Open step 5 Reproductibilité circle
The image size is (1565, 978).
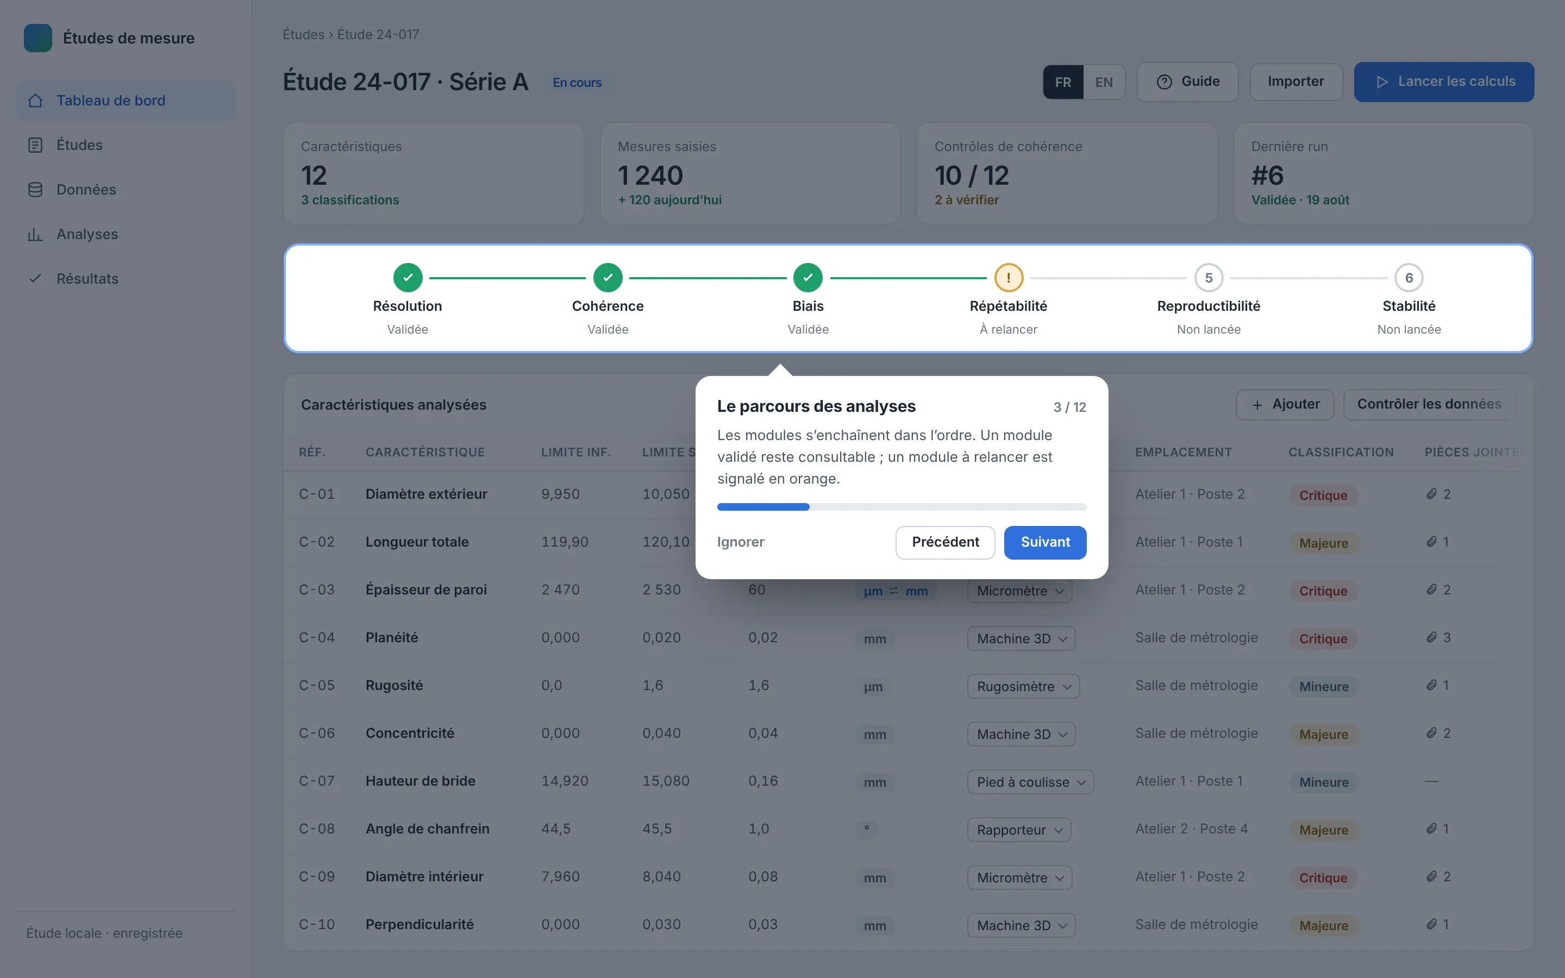(1209, 278)
